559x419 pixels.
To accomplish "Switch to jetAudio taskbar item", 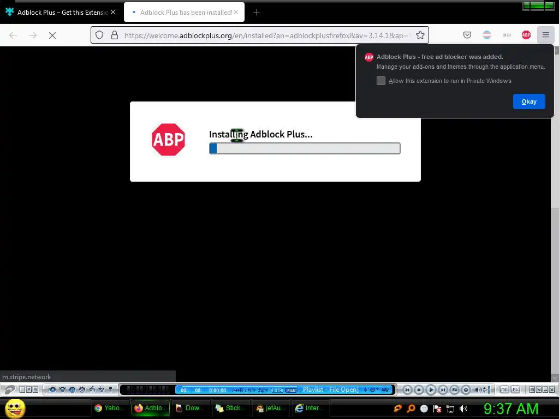I will coord(271,408).
